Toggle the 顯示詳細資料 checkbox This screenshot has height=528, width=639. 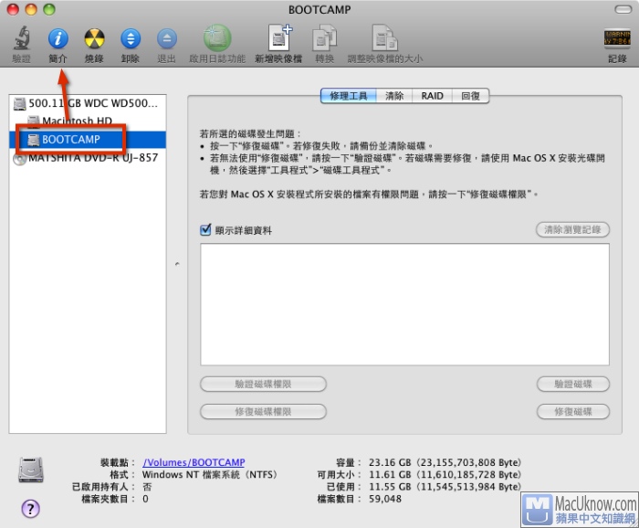coord(205,230)
